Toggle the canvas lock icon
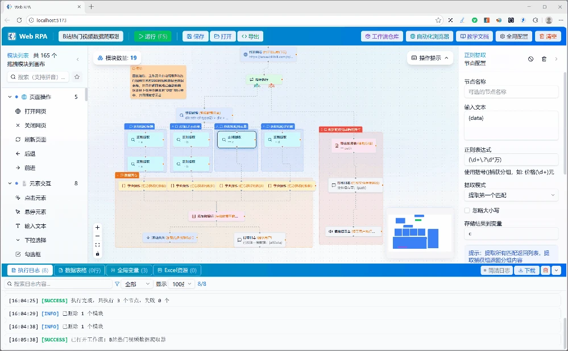The image size is (568, 351). point(97,254)
